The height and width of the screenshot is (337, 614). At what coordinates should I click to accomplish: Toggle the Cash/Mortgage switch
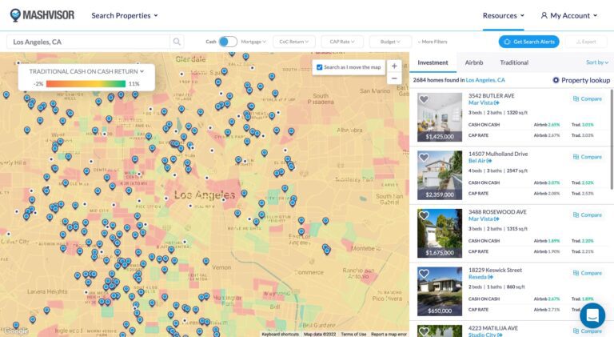click(x=227, y=42)
